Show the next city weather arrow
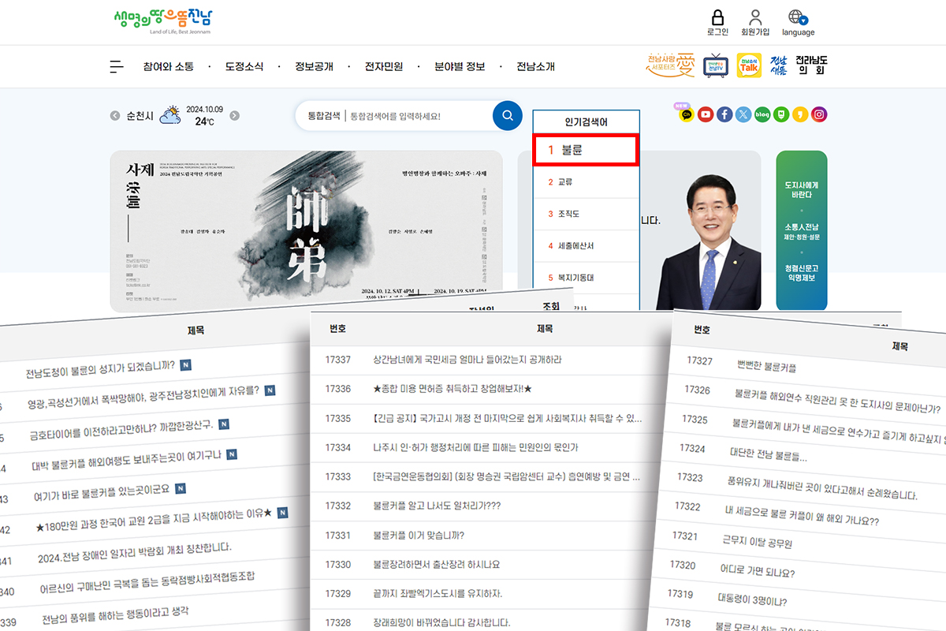The image size is (946, 631). click(234, 116)
